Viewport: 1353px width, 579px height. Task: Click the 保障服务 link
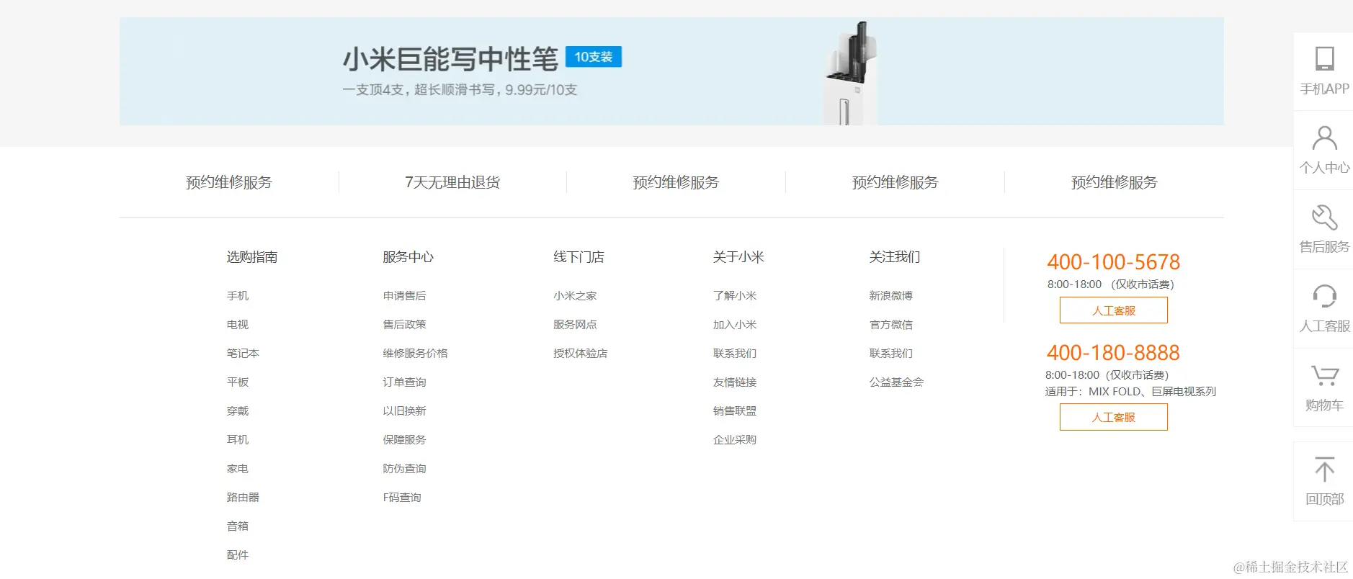coord(404,440)
